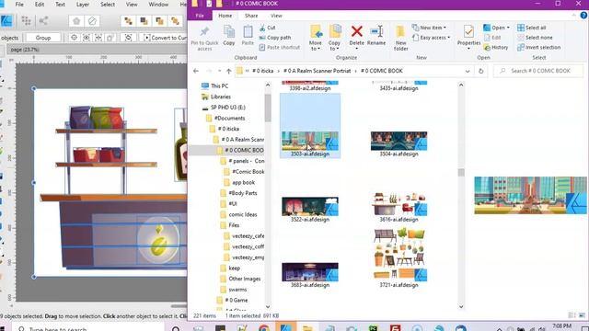The image size is (589, 331).
Task: Select comic ideas folder in tree
Action: point(243,214)
